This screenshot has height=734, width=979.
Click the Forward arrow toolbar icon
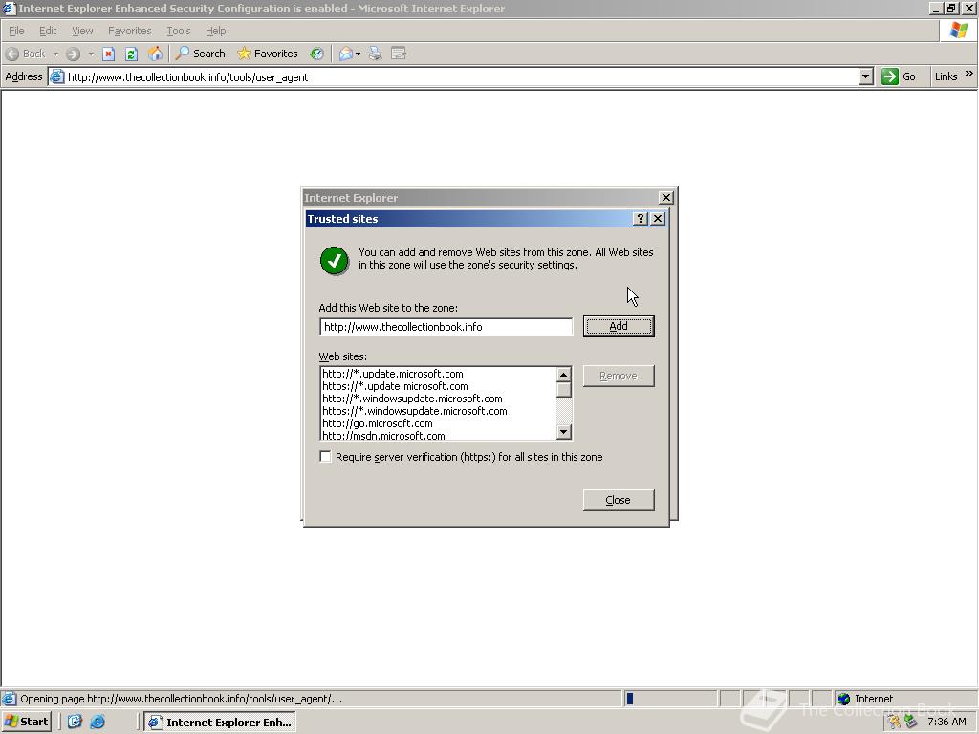73,54
